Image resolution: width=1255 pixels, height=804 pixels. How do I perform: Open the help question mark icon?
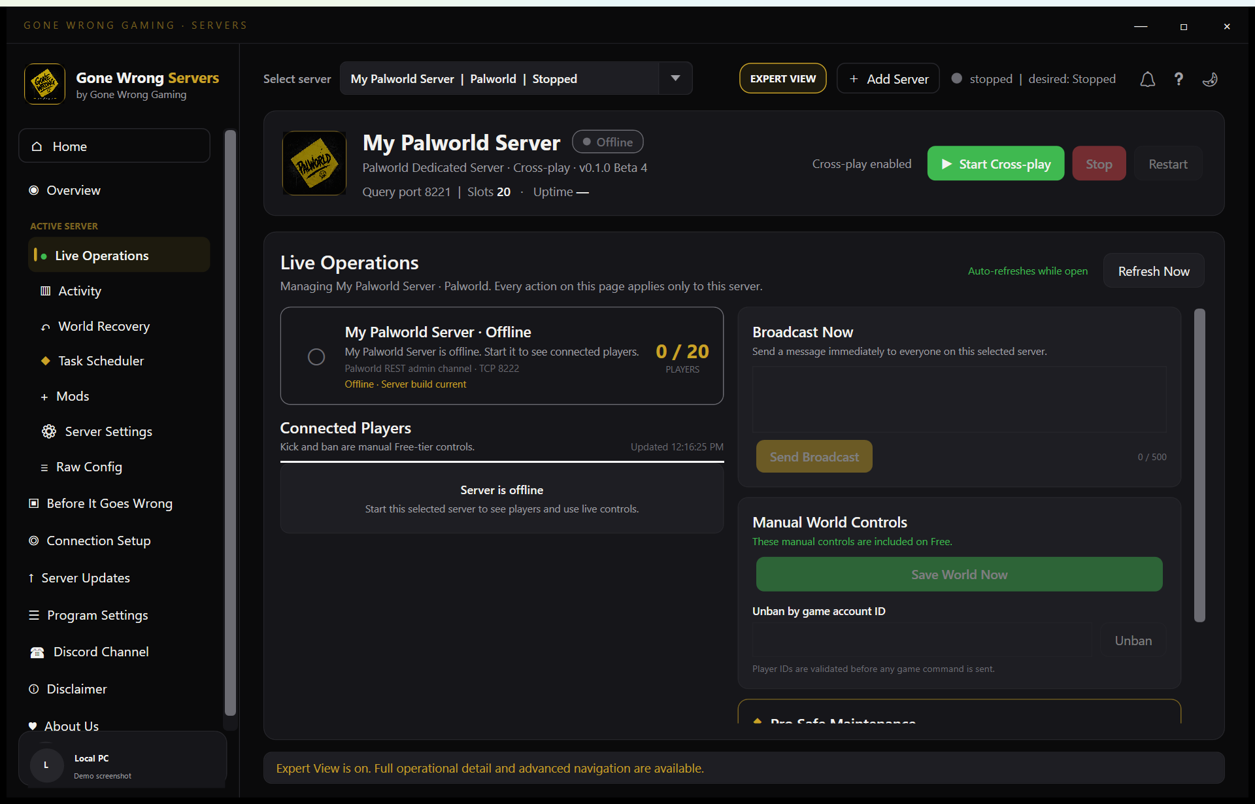coord(1179,79)
